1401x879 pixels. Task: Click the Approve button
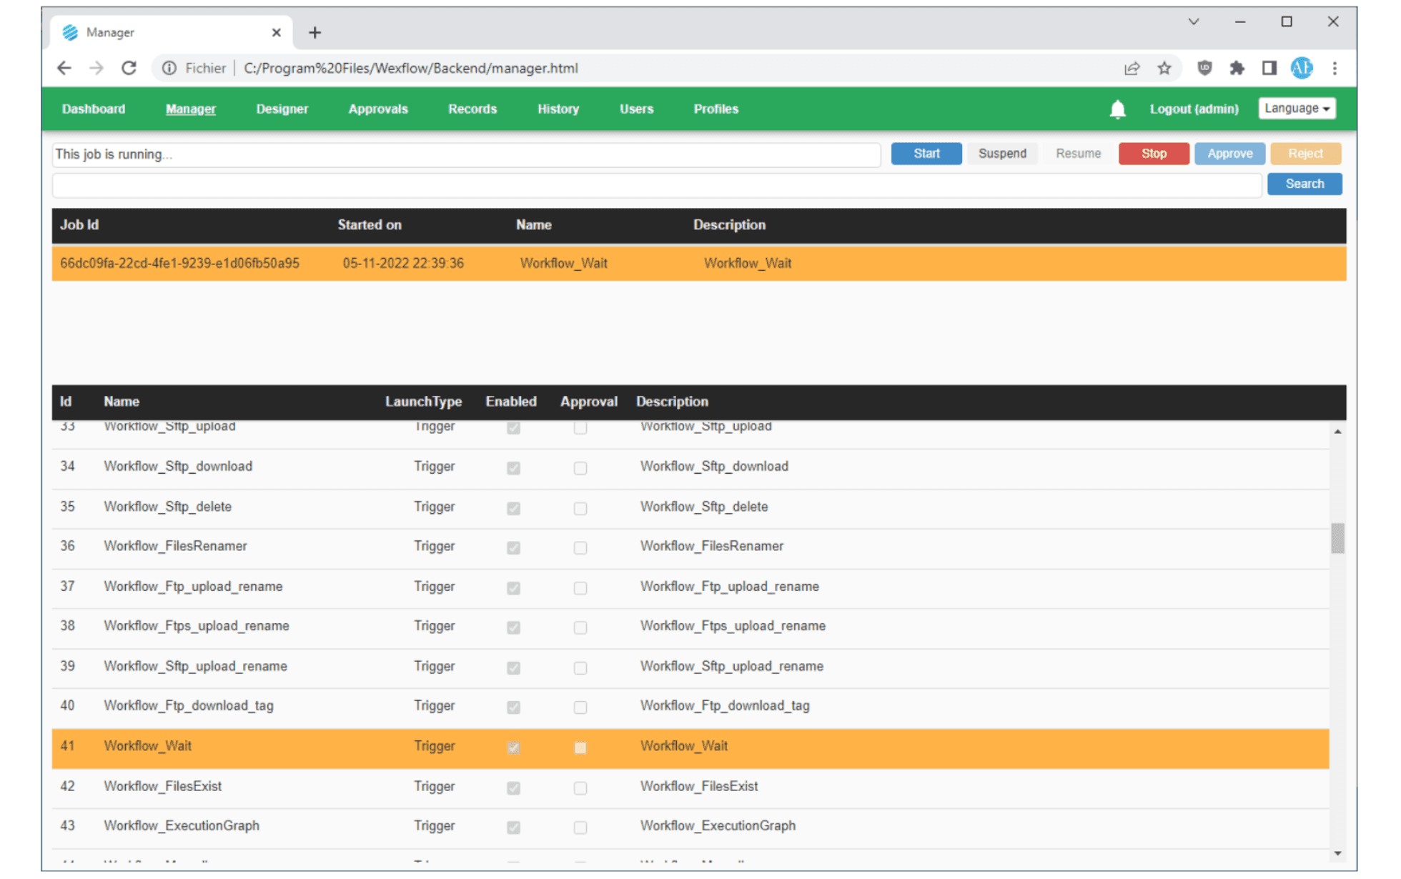click(x=1229, y=154)
